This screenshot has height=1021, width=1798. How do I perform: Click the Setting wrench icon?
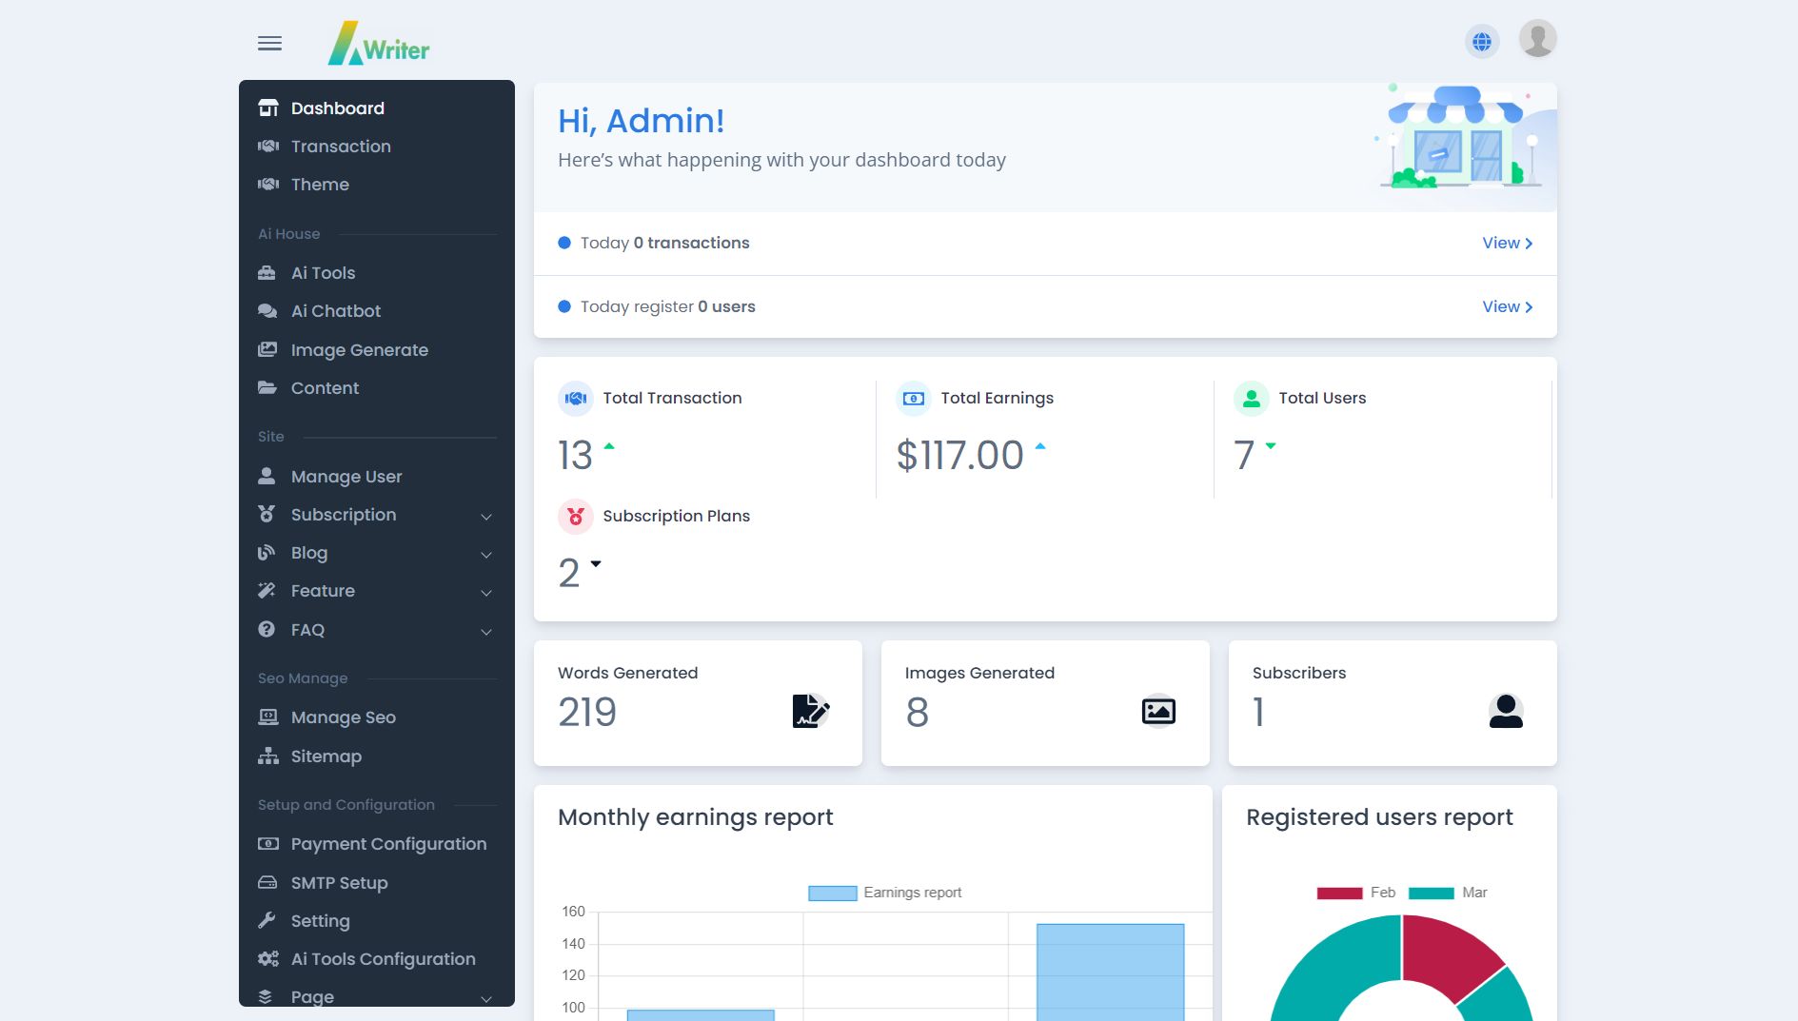[267, 920]
